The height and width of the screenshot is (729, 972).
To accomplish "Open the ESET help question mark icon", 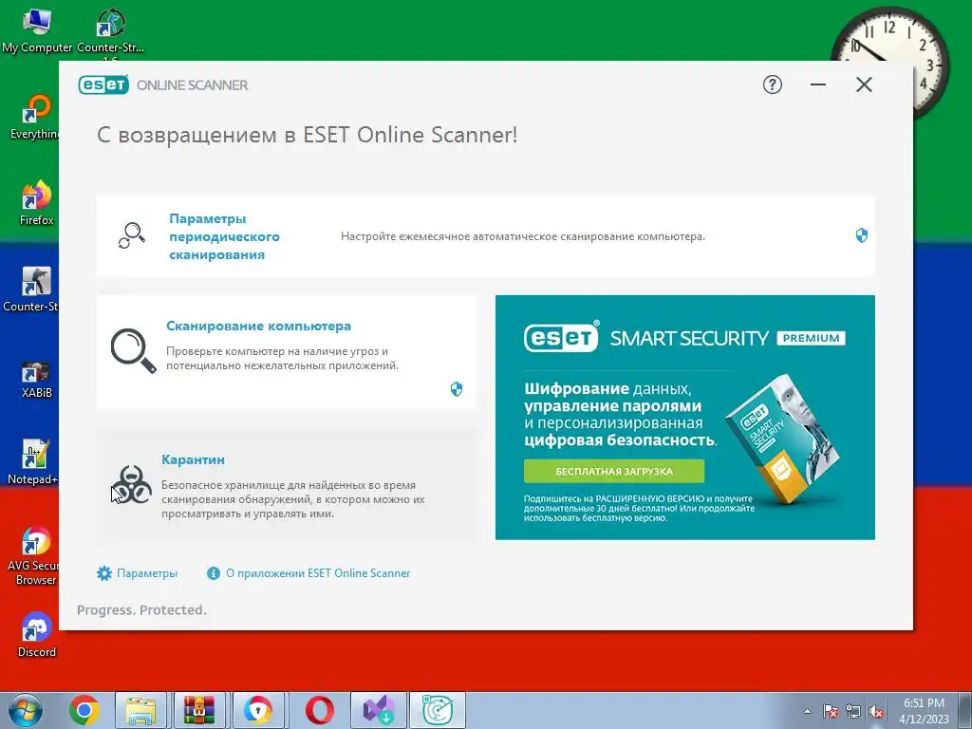I will 772,84.
